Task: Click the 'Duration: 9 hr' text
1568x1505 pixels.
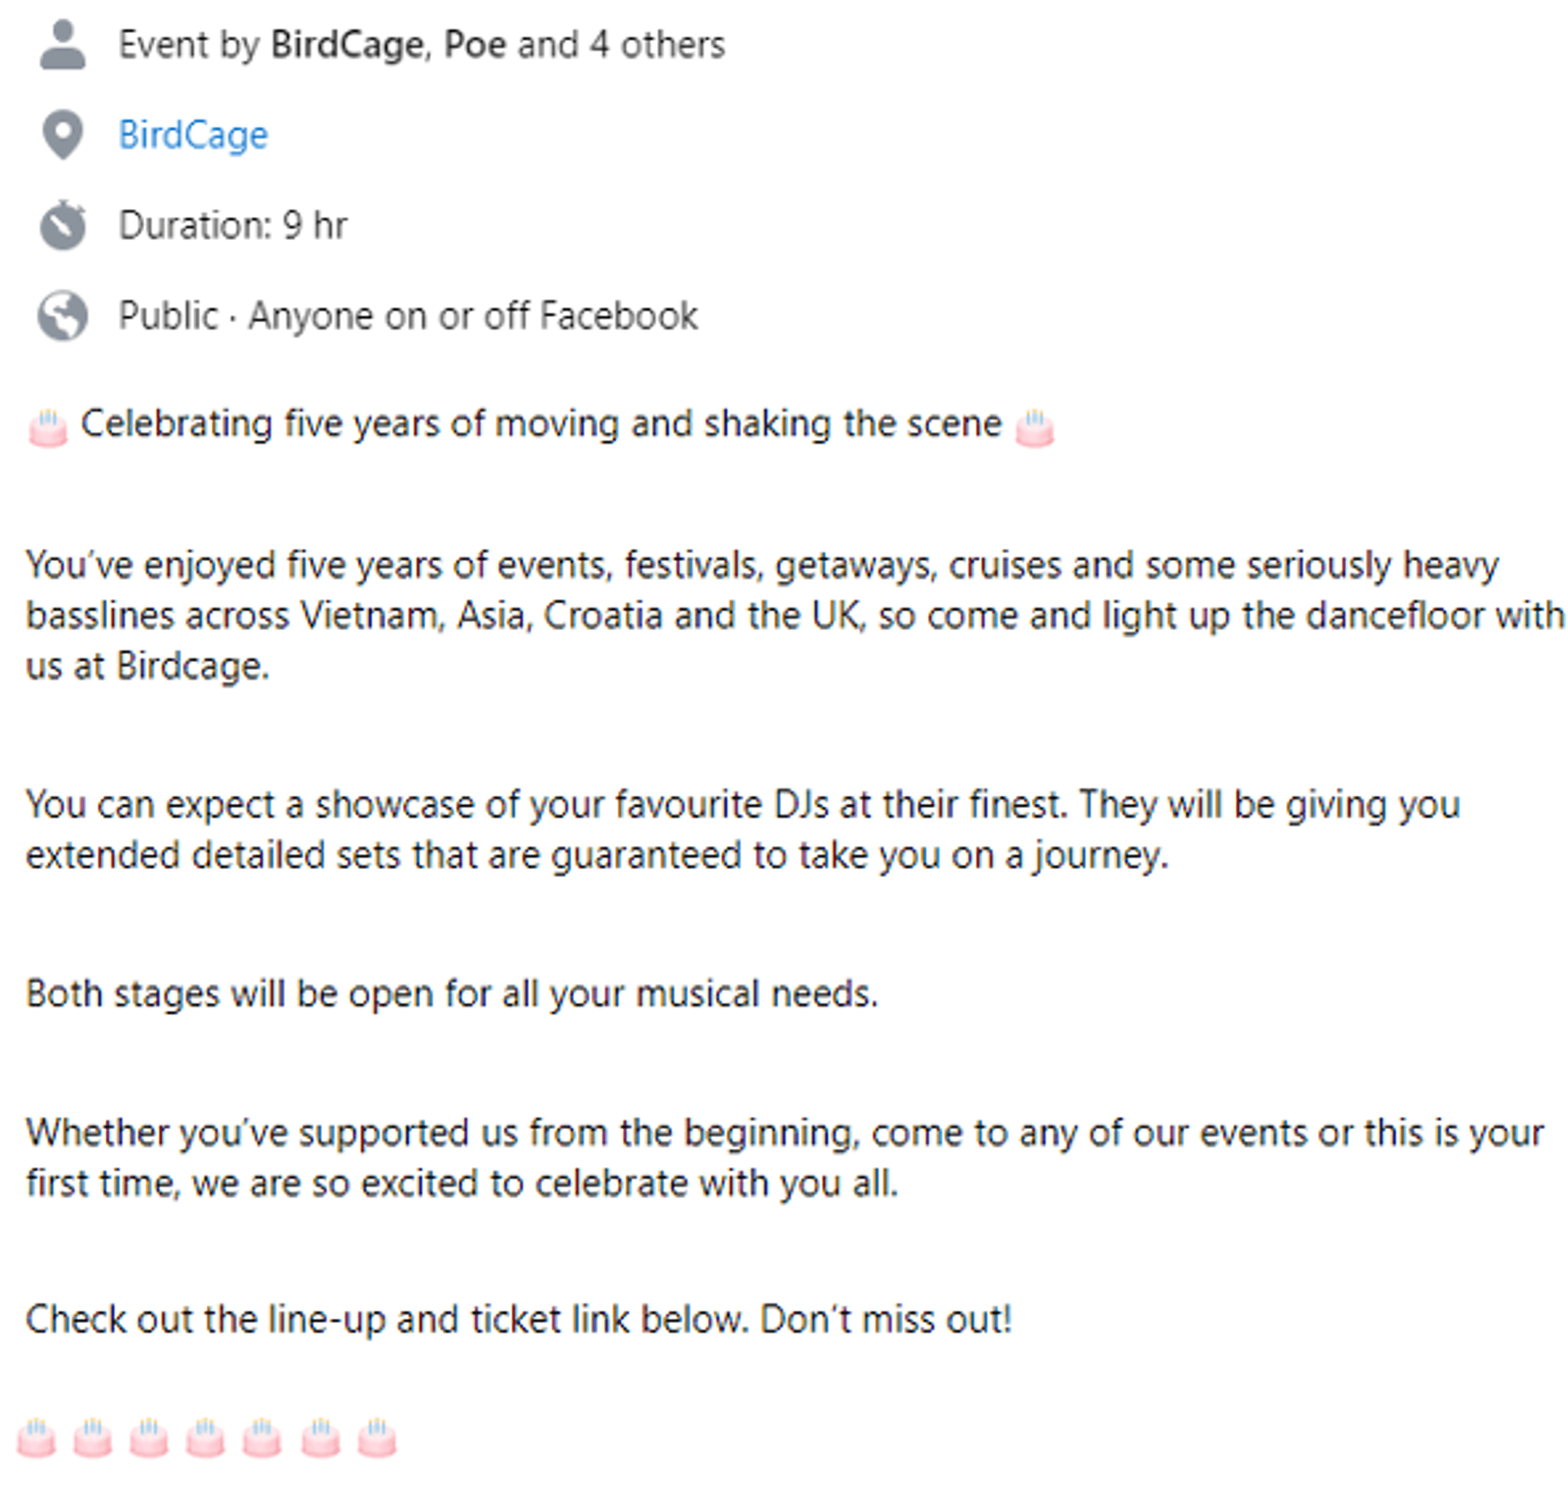Action: (233, 225)
